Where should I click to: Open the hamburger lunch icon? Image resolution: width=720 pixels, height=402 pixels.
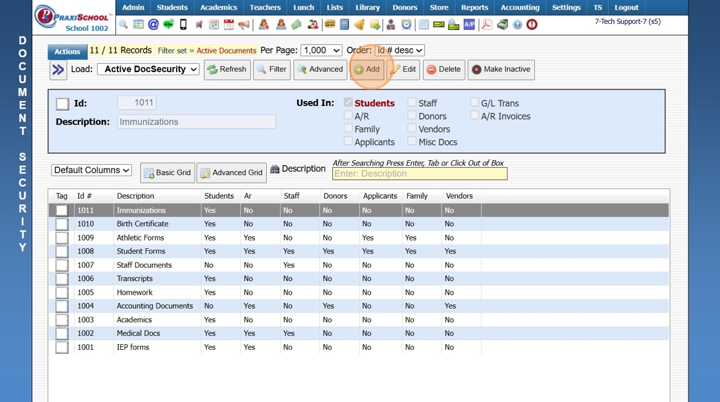(x=330, y=25)
